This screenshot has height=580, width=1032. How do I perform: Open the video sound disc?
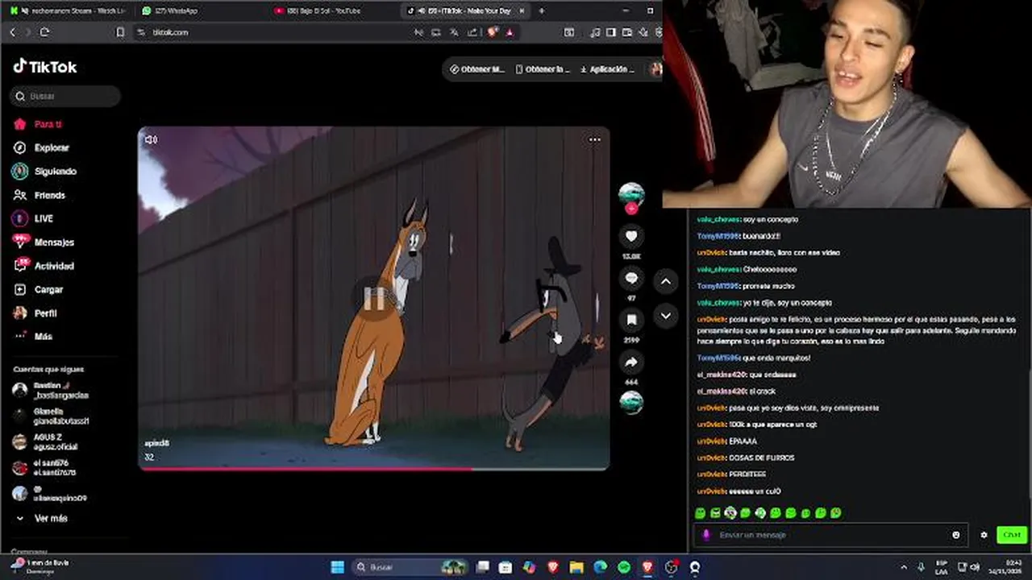[x=631, y=402]
